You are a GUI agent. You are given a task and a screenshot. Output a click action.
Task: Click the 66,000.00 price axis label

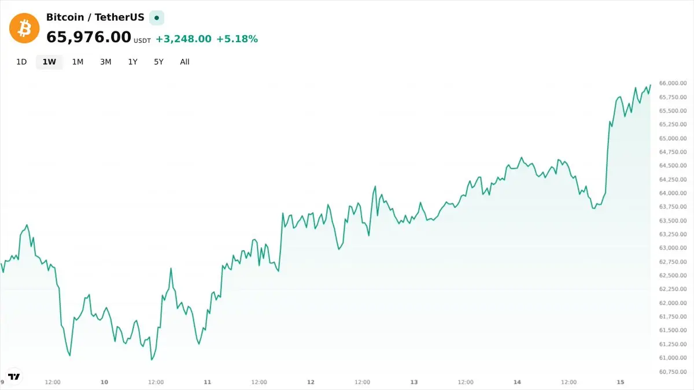[673, 83]
